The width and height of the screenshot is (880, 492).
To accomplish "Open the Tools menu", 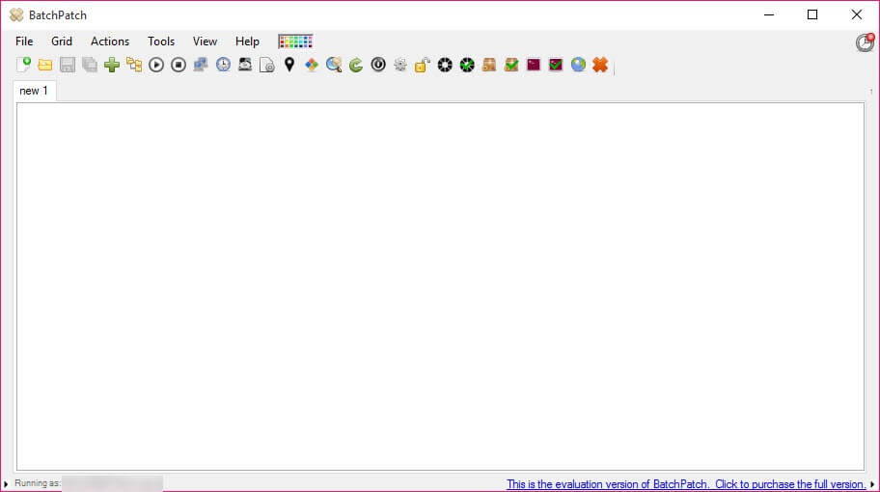I will (161, 41).
